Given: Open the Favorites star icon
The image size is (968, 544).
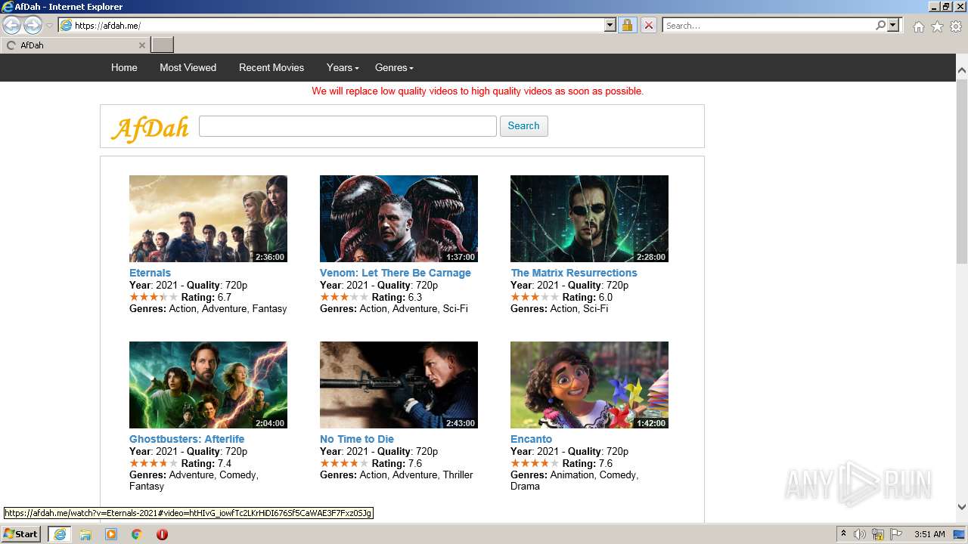Looking at the screenshot, I should [937, 26].
